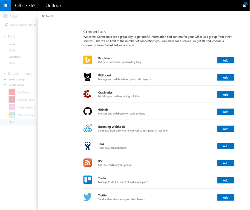Click the Folders heading label

pyautogui.click(x=13, y=37)
